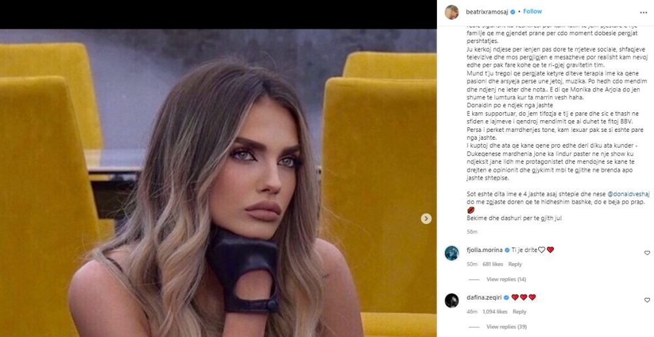Open fjolla.morina's avatar picture

pos(451,253)
